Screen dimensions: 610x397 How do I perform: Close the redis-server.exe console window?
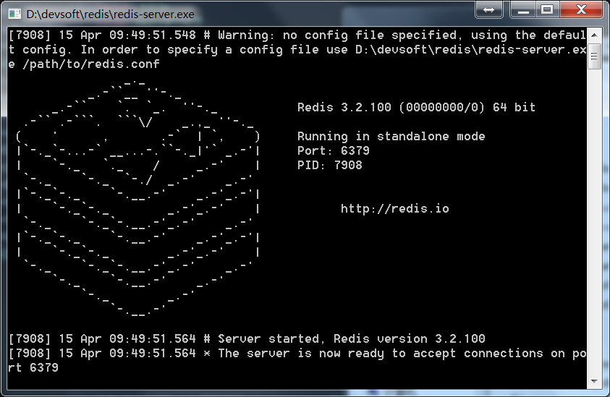pyautogui.click(x=581, y=9)
